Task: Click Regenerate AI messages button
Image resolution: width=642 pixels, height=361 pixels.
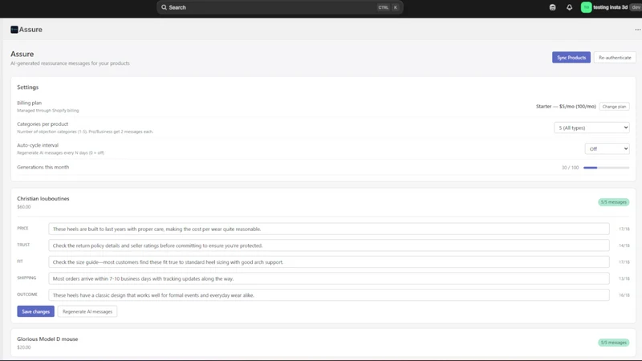Action: point(87,311)
